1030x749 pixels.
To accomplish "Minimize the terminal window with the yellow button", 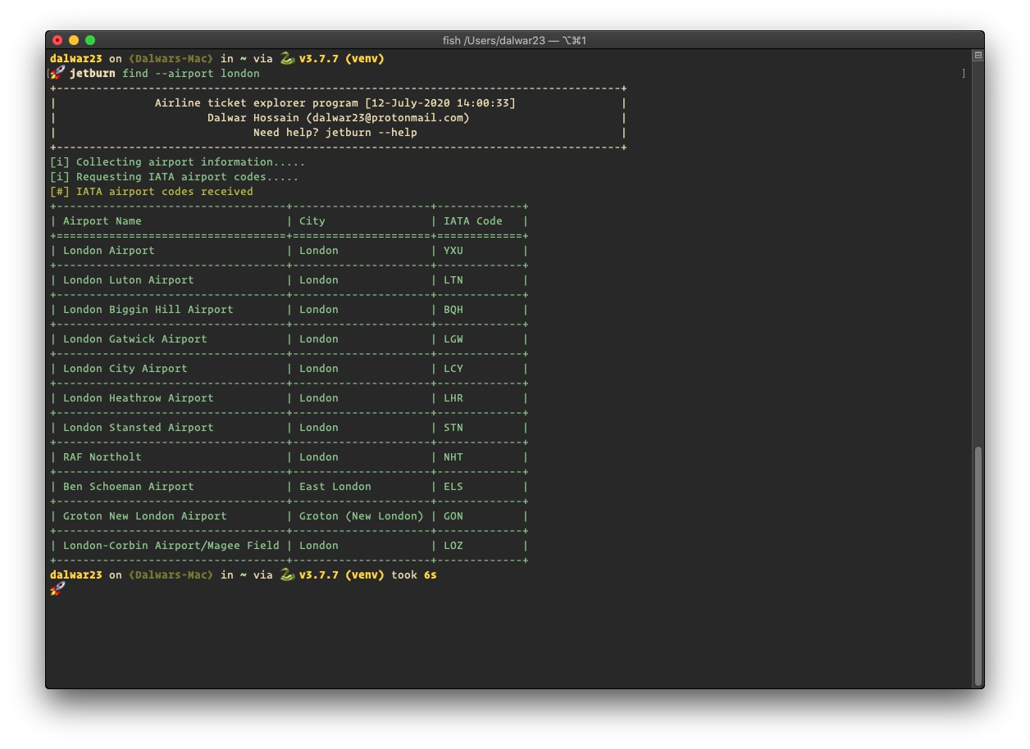I will (x=74, y=40).
